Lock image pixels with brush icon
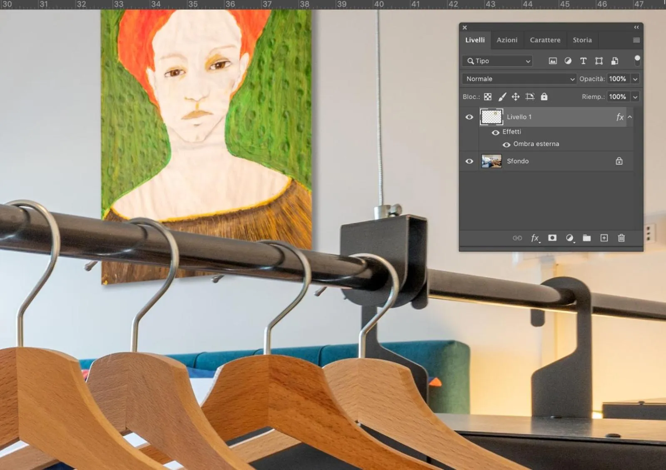The image size is (666, 470). (x=502, y=97)
